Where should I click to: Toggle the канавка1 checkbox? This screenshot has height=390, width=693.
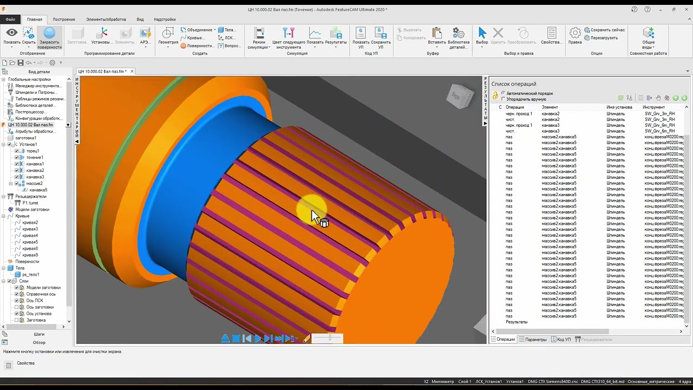click(x=16, y=164)
